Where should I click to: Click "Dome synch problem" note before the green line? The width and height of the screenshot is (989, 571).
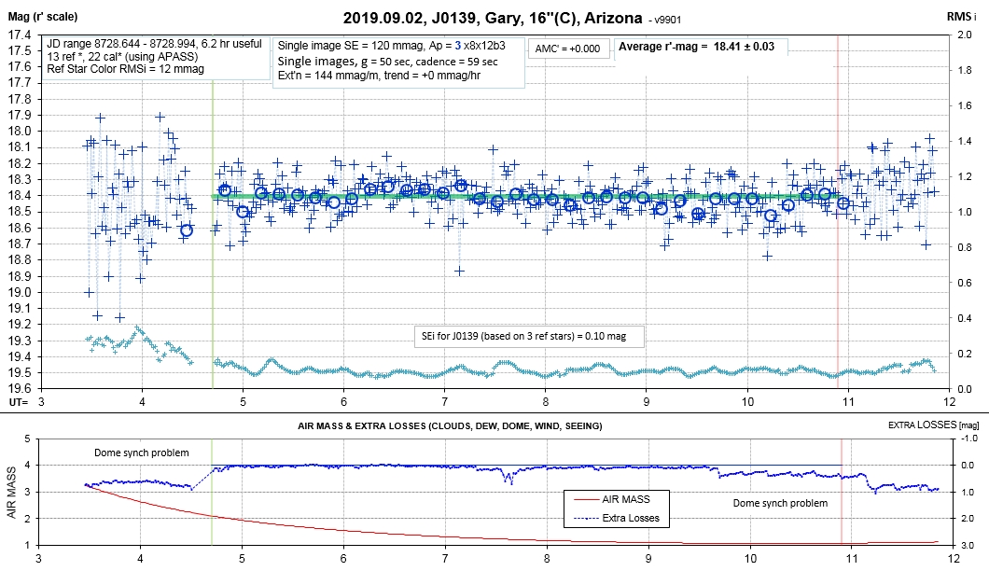click(x=141, y=453)
